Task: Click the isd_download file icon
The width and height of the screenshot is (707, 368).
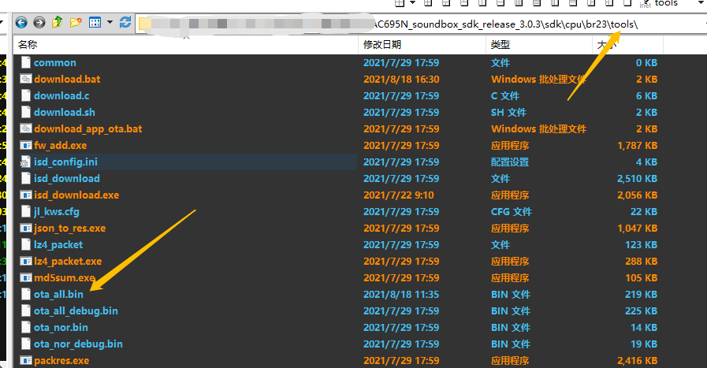Action: click(x=26, y=178)
